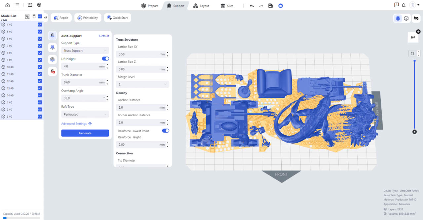Switch to the Layout tab
The height and width of the screenshot is (220, 423).
point(201,6)
